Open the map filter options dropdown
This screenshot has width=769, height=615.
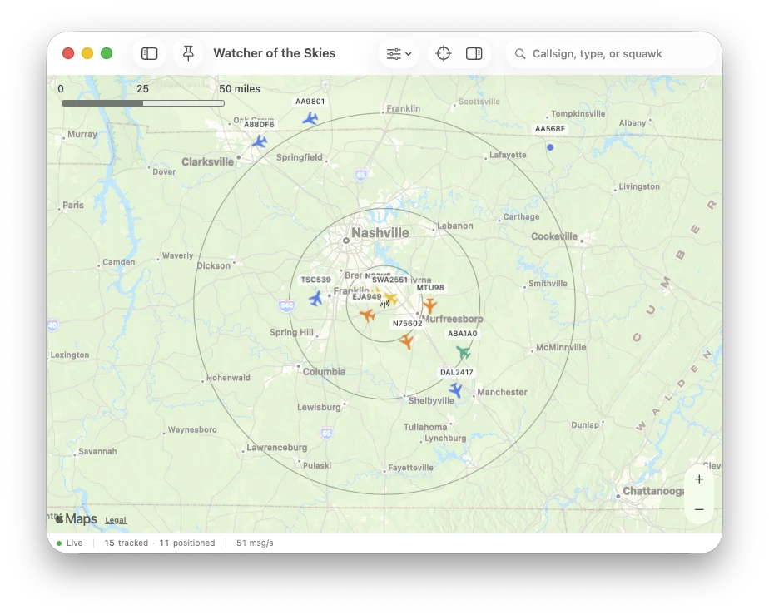coord(399,53)
